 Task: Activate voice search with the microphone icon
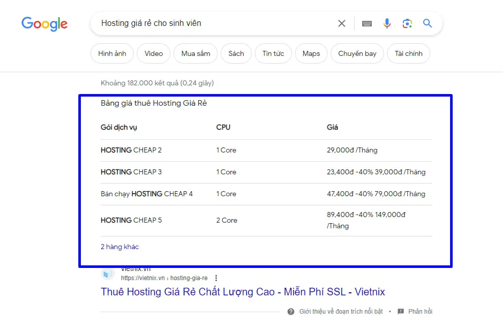coord(387,23)
